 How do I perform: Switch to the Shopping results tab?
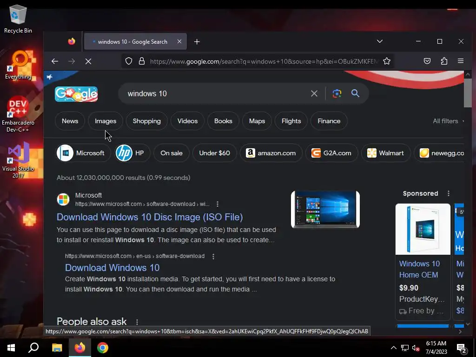tap(146, 121)
